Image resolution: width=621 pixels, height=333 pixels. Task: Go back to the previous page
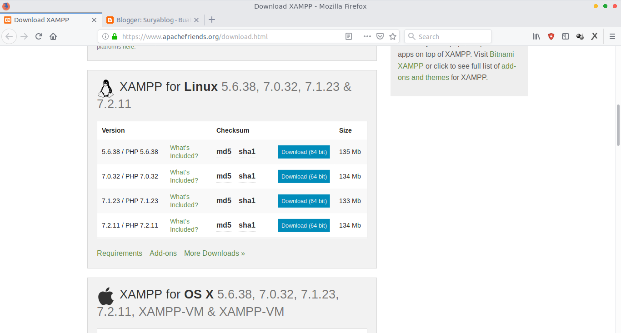click(10, 36)
